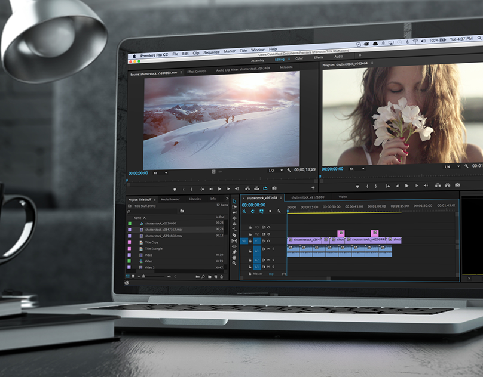
Task: Select the Selection tool in the tools panel
Action: (x=234, y=202)
